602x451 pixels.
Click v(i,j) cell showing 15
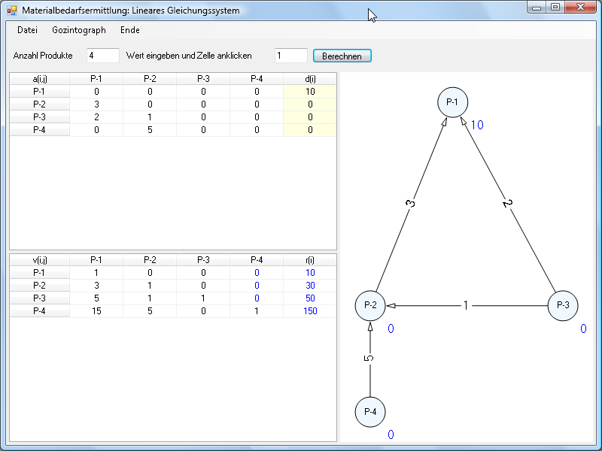click(x=96, y=311)
